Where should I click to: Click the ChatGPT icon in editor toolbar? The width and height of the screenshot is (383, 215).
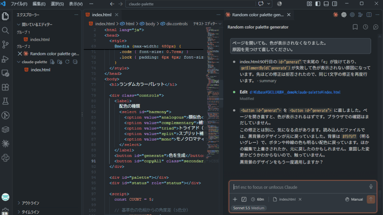tap(344, 15)
